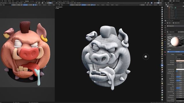Open the Render menu

coord(5,1)
